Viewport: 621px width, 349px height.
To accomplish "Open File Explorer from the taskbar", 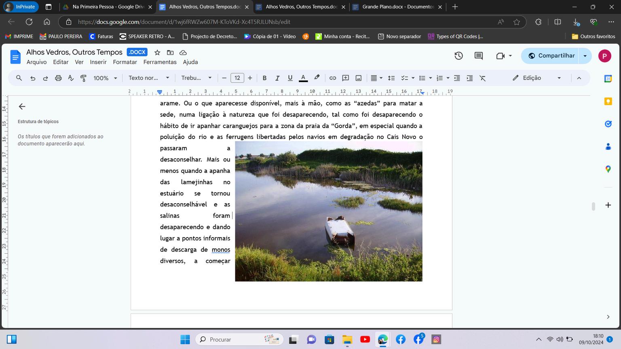I will (347, 339).
